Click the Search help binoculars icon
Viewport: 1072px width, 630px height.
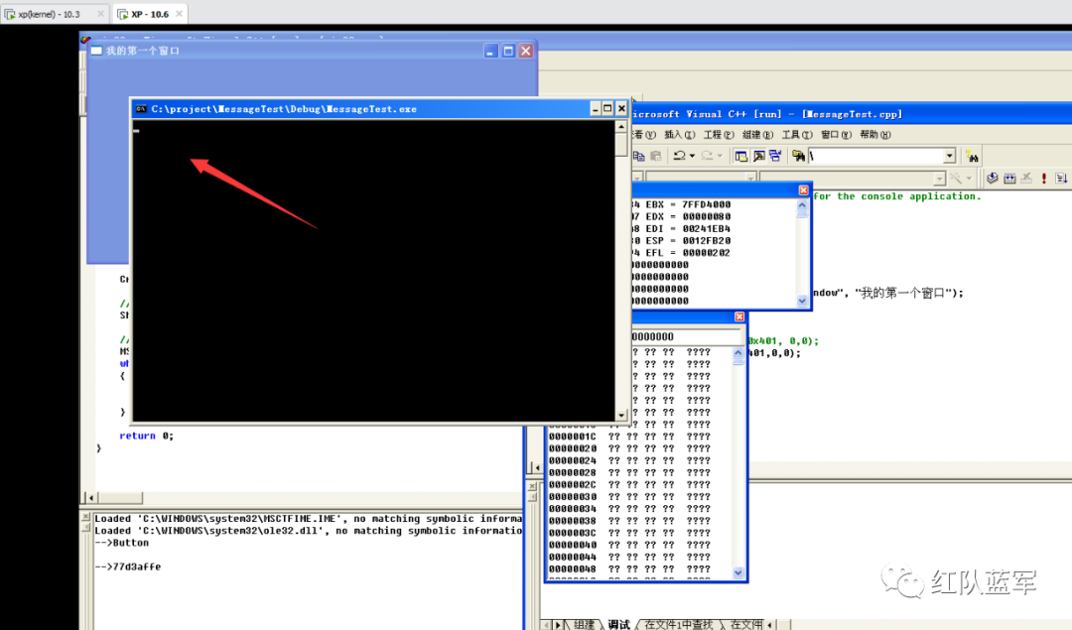pyautogui.click(x=972, y=157)
